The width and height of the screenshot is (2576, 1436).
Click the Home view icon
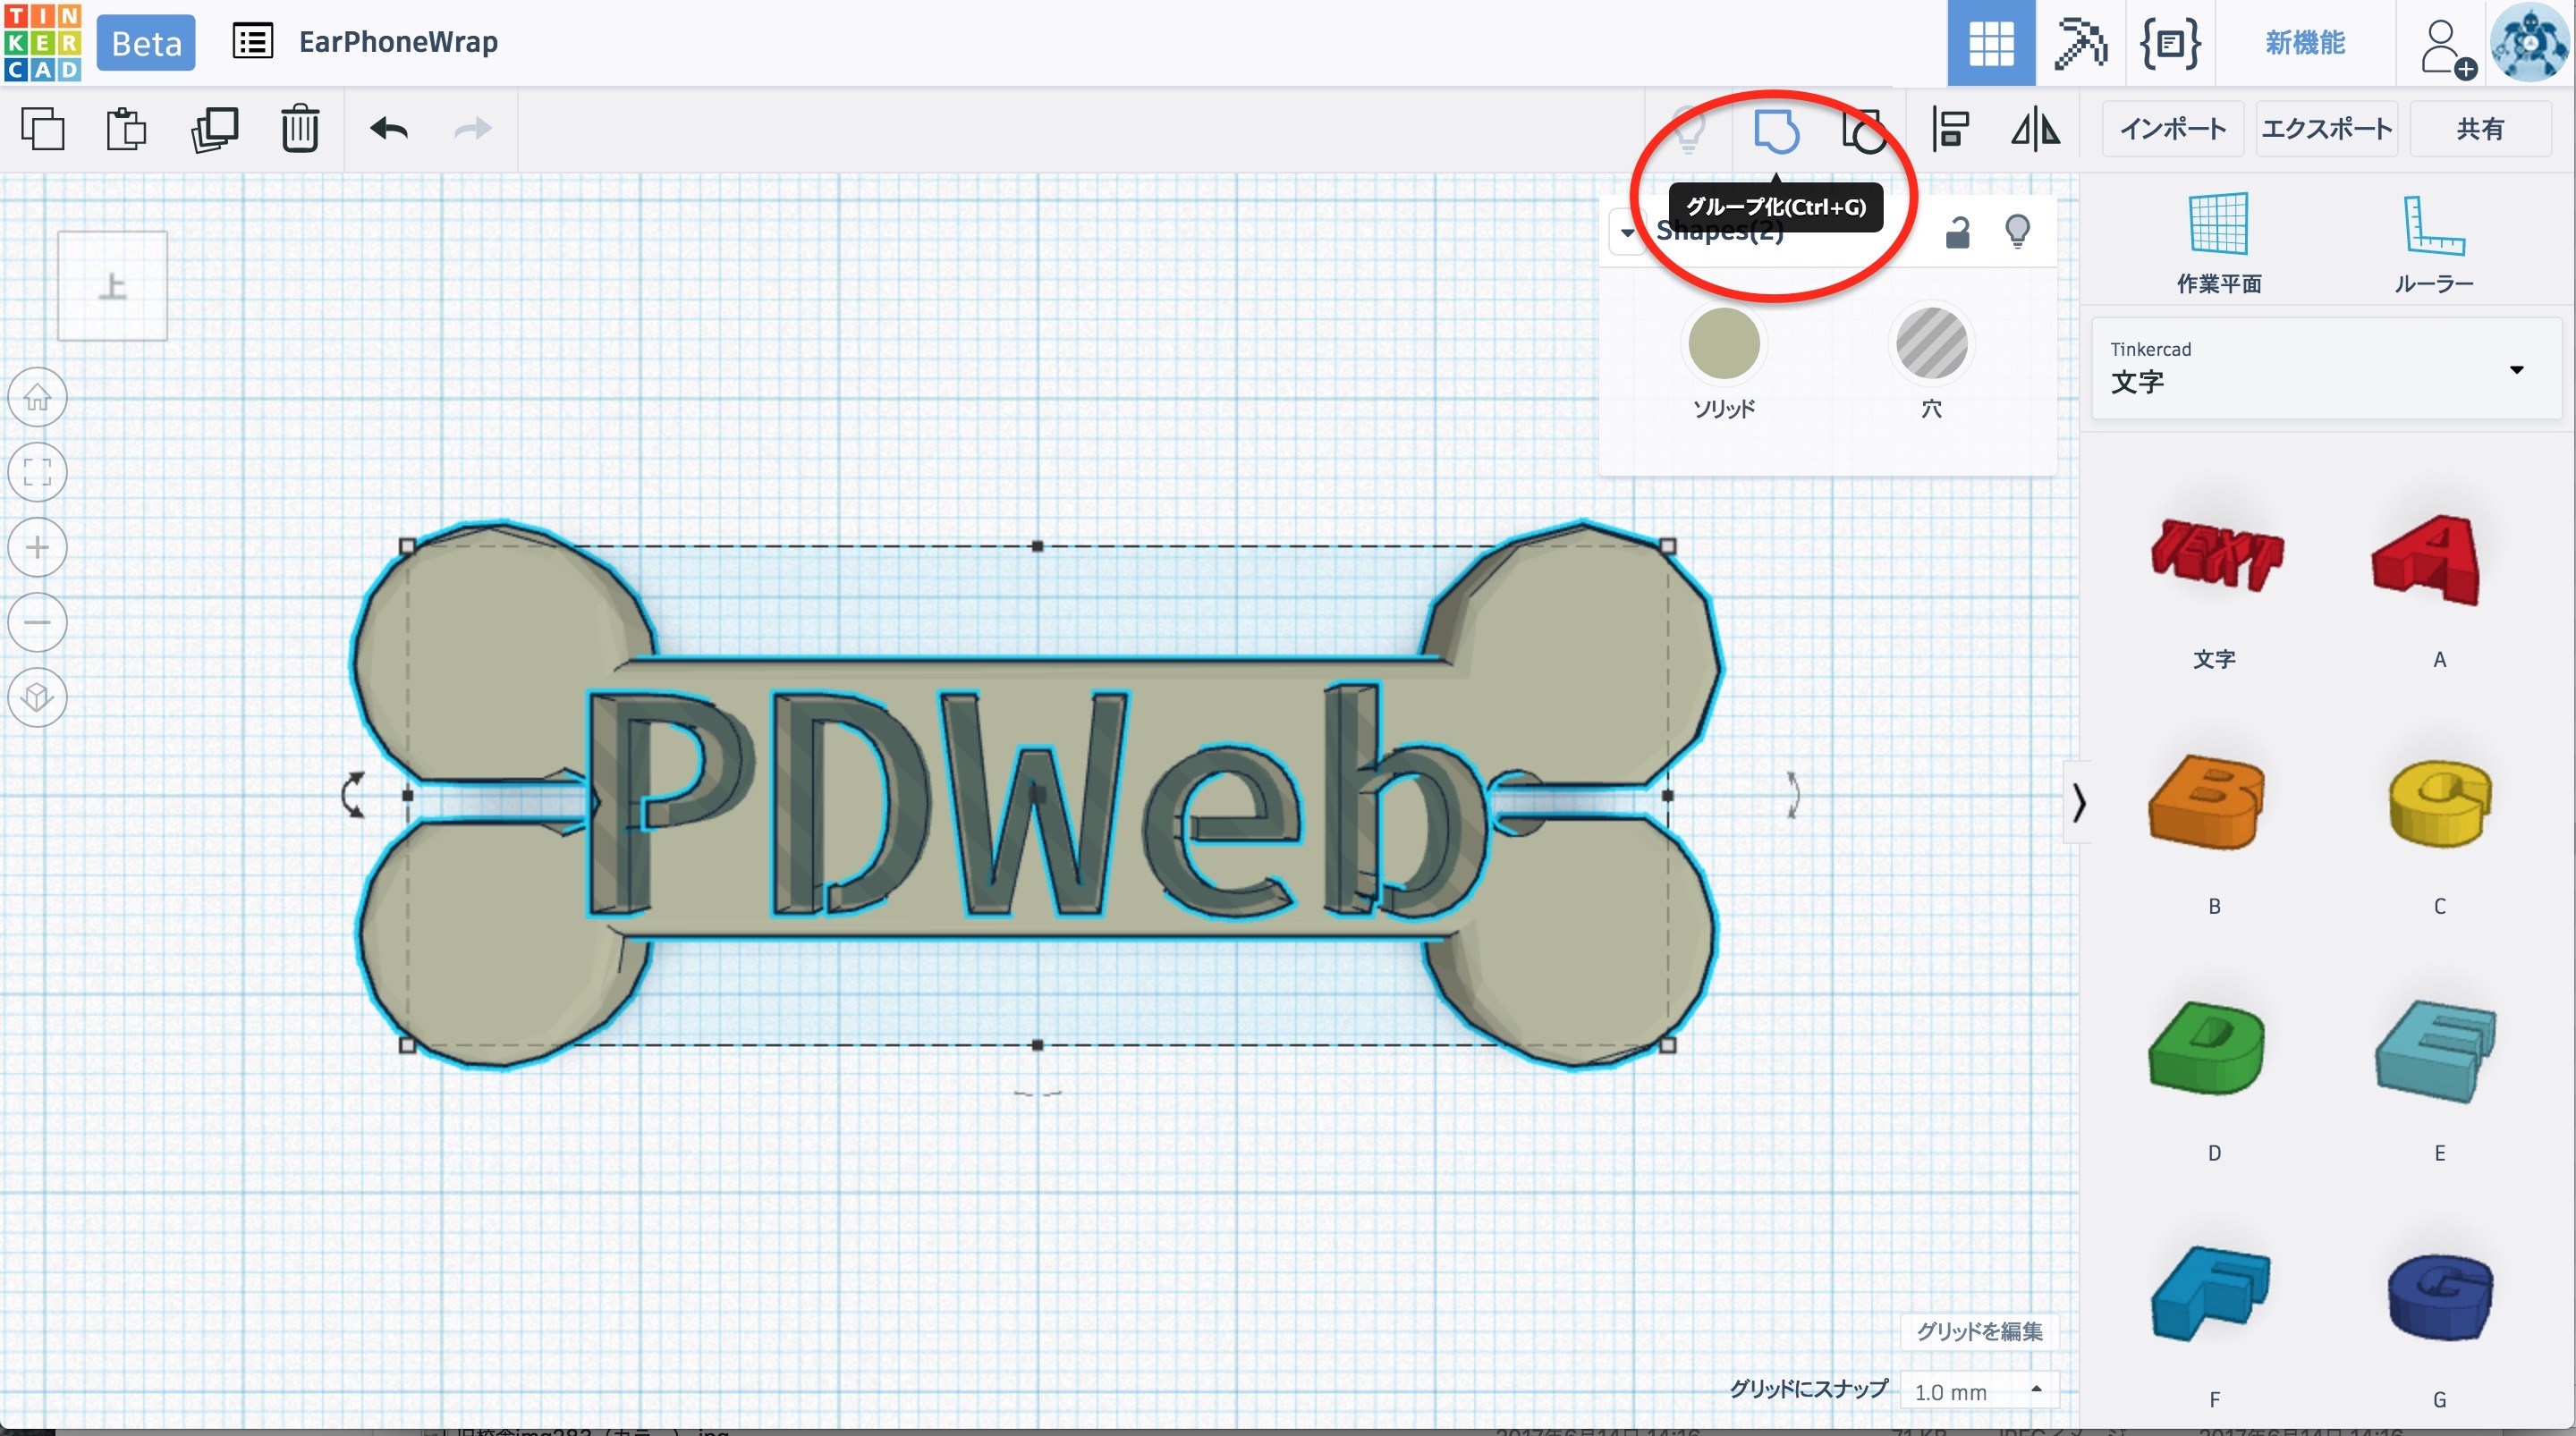38,397
